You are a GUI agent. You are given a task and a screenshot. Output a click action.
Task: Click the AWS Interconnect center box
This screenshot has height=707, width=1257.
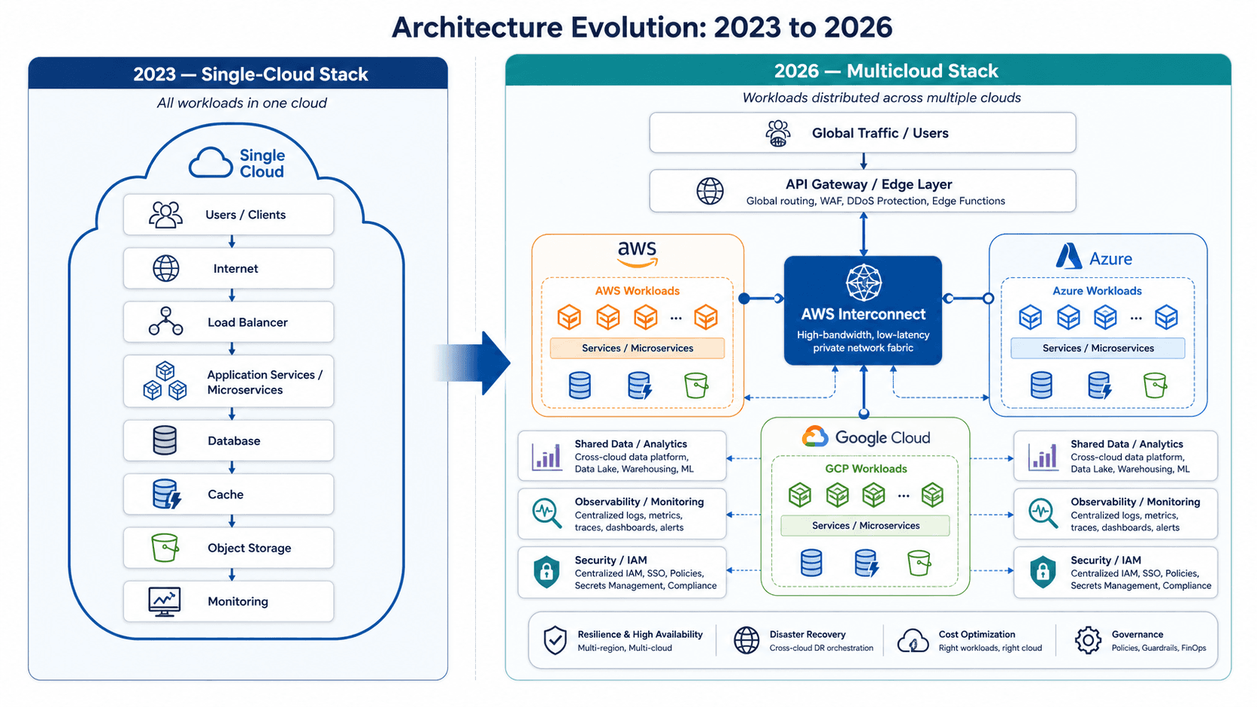click(863, 310)
